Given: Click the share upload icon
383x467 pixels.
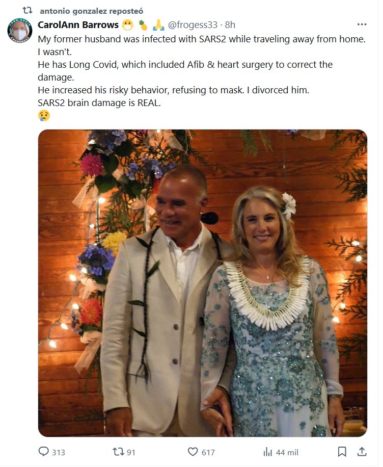Looking at the screenshot, I should coord(362,452).
